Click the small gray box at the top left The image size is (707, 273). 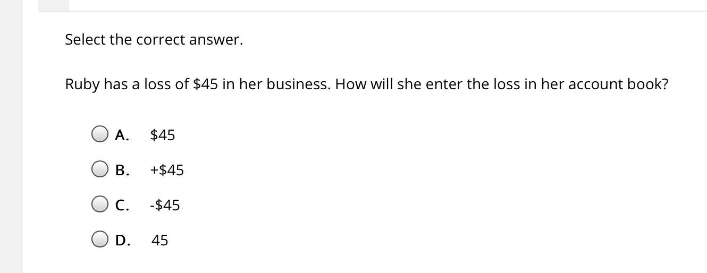pos(54,5)
